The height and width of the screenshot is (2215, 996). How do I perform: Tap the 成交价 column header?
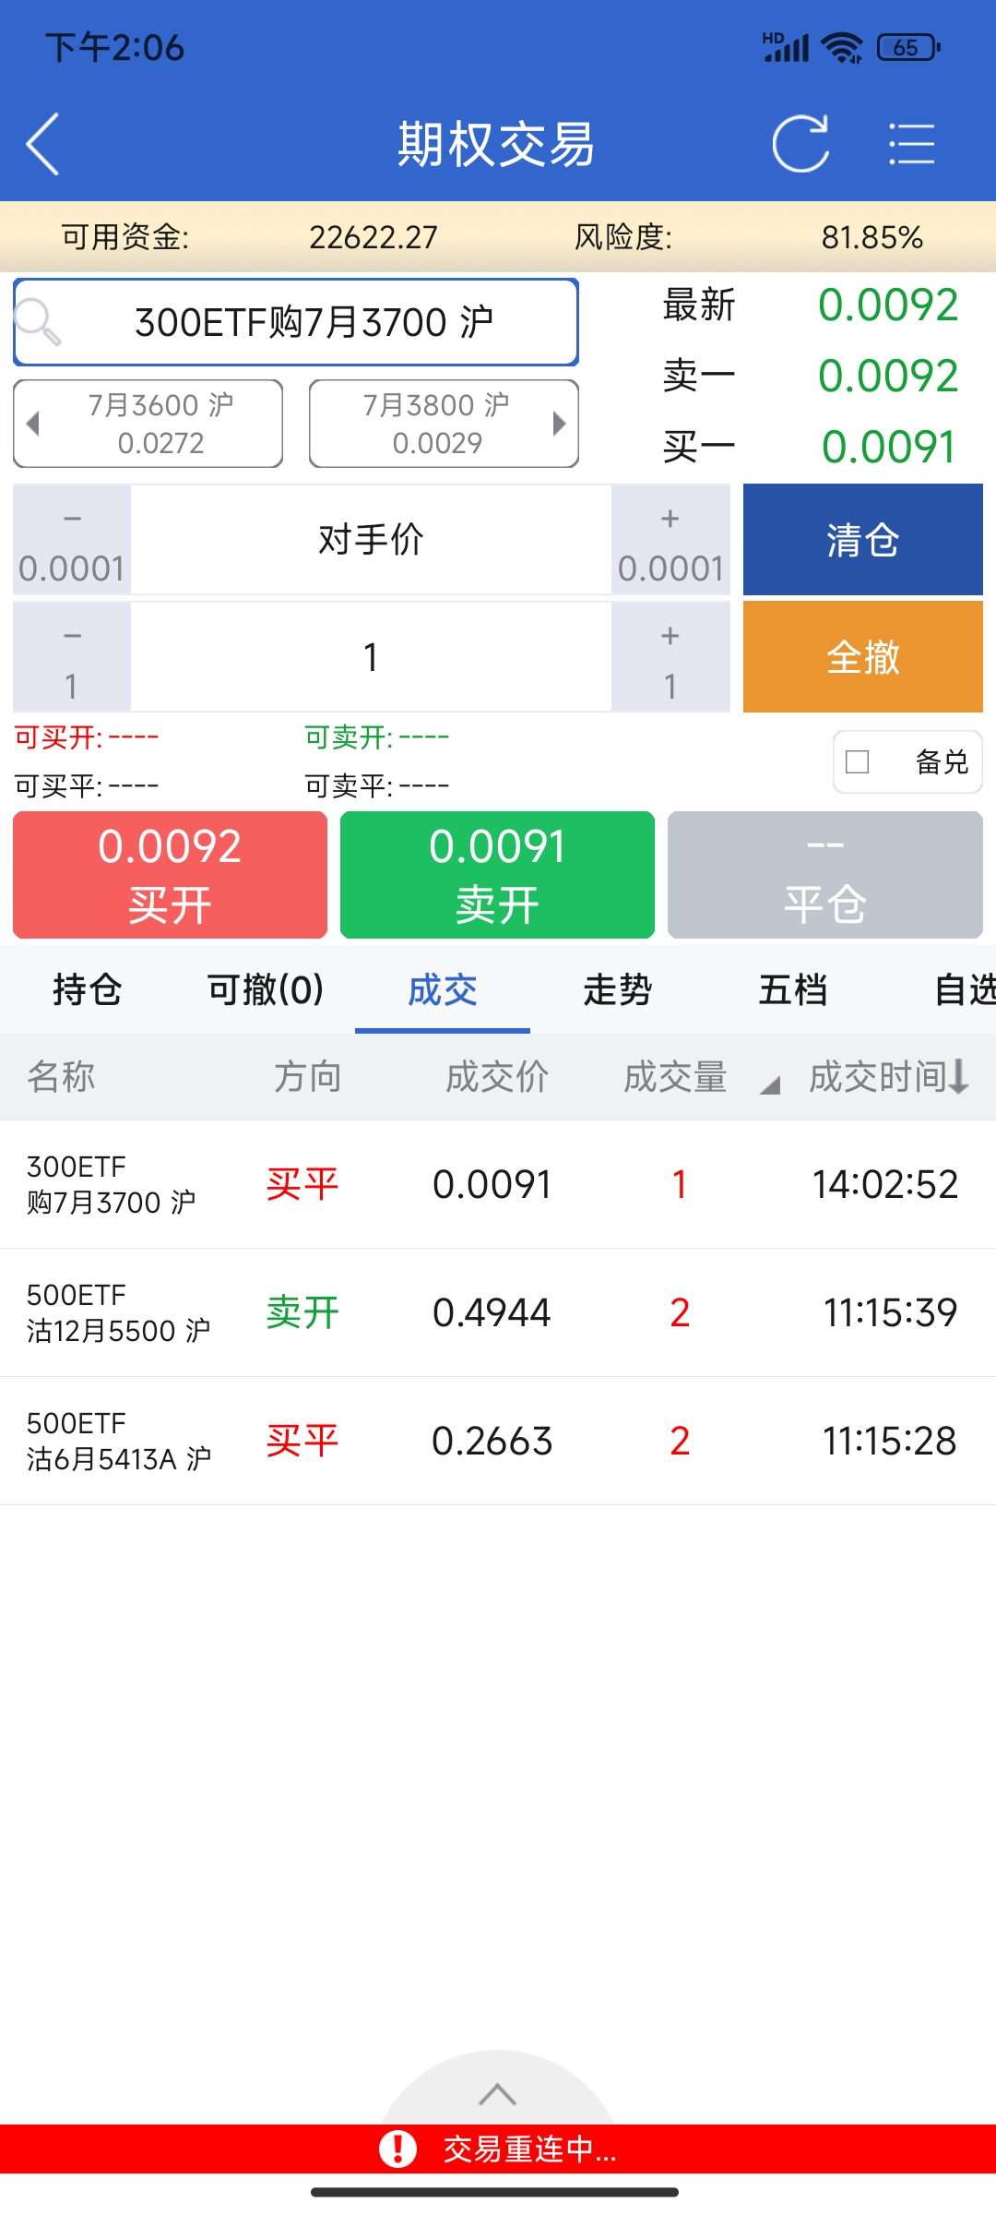[x=497, y=1077]
